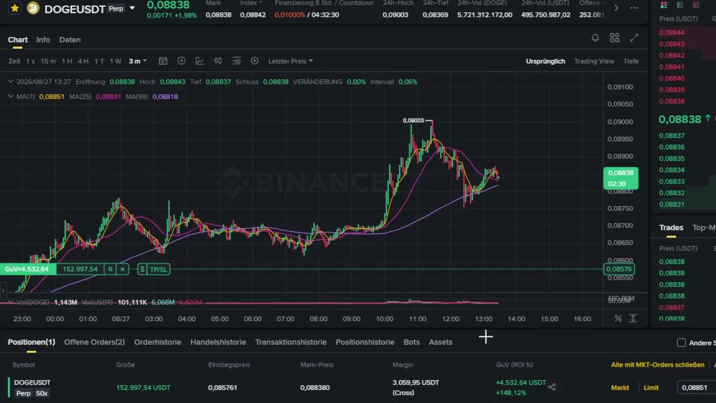Select the 1H interval
The width and height of the screenshot is (716, 403).
(67, 61)
